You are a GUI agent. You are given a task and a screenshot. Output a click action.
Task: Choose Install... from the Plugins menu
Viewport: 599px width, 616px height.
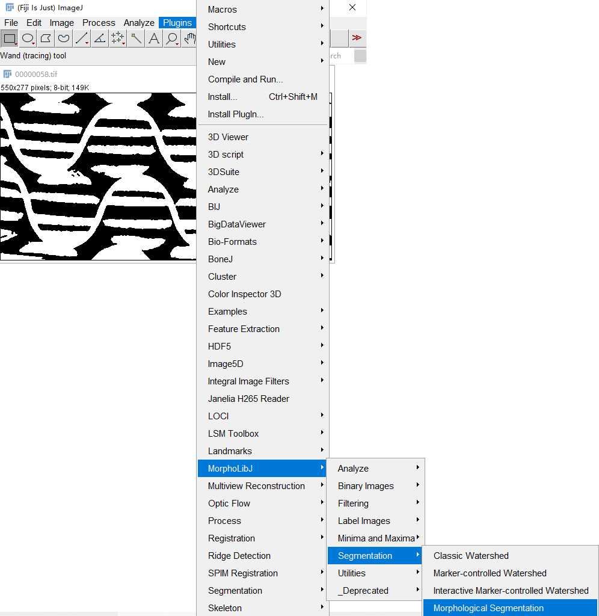click(x=262, y=97)
